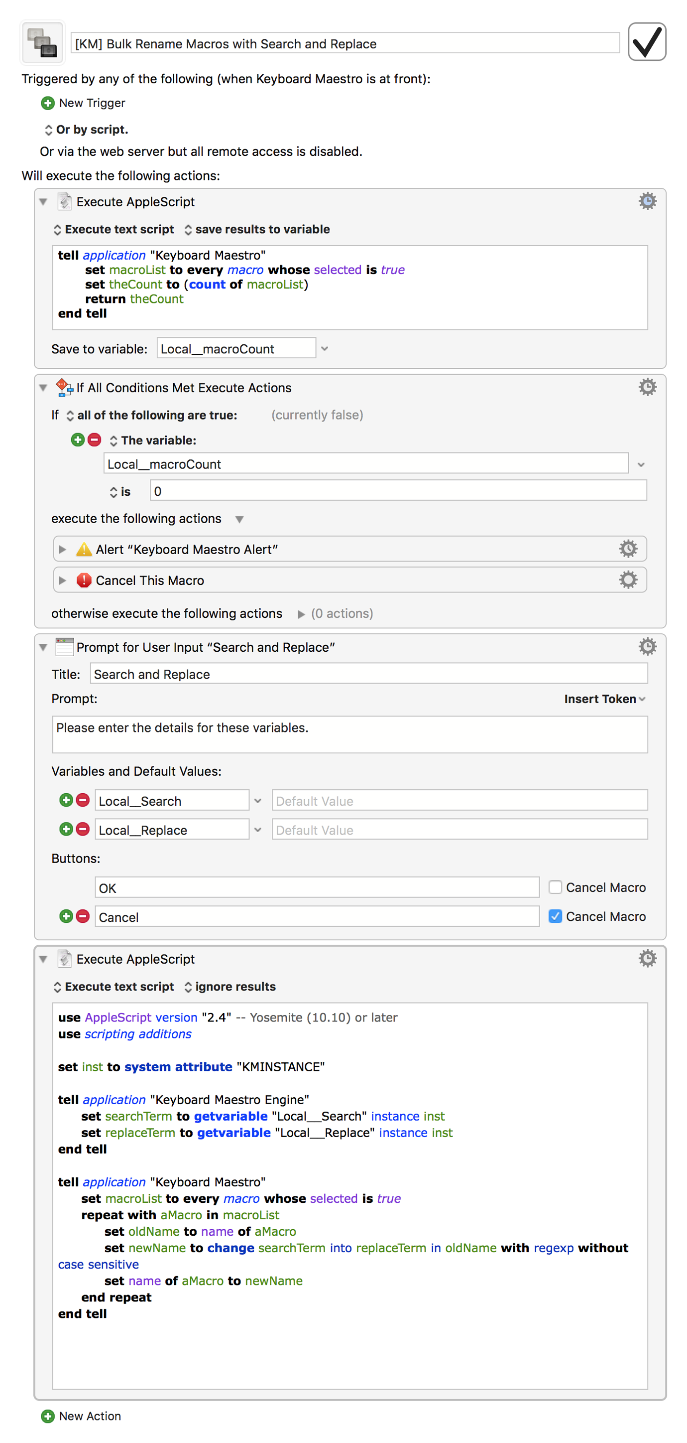Open dropdown next to Local__Replace
Viewport: 687px width, 1443px height.
pos(258,830)
